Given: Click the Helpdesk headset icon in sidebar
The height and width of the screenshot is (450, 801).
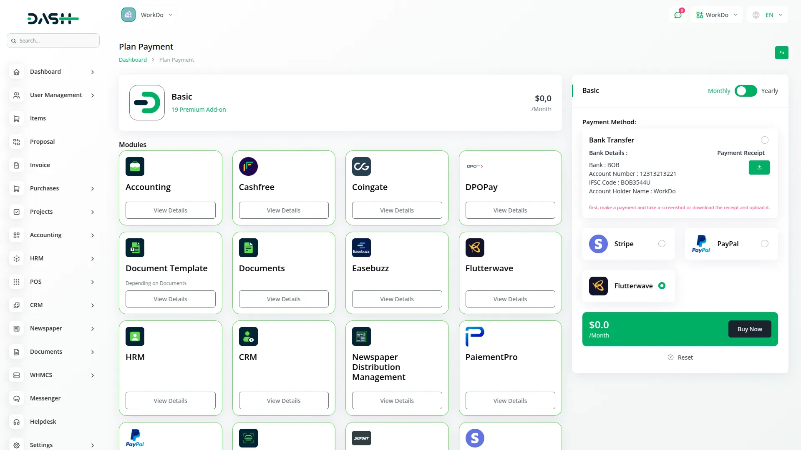Looking at the screenshot, I should tap(16, 422).
